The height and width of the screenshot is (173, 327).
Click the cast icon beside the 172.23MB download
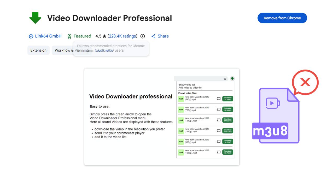pyautogui.click(x=219, y=120)
